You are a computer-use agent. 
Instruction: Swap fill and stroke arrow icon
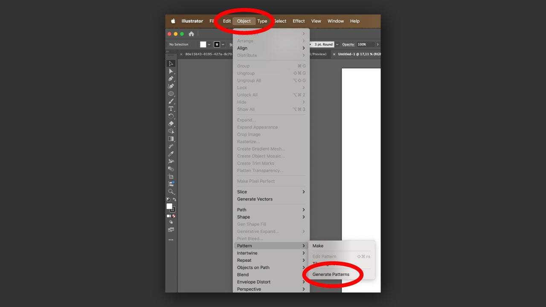[174, 200]
